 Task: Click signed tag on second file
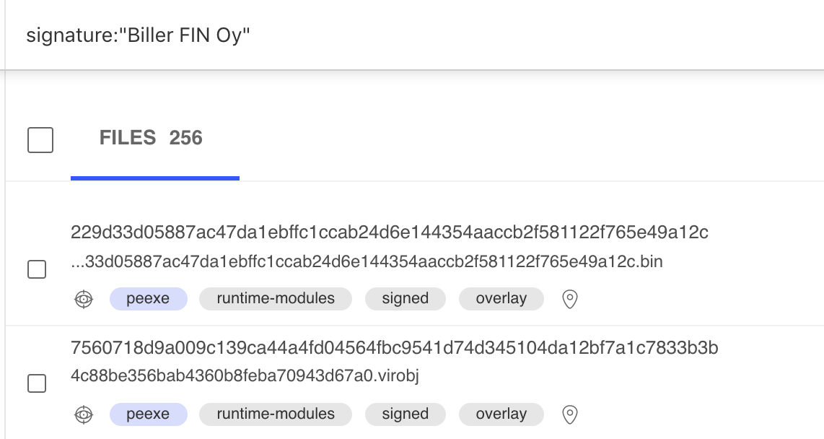click(x=406, y=414)
